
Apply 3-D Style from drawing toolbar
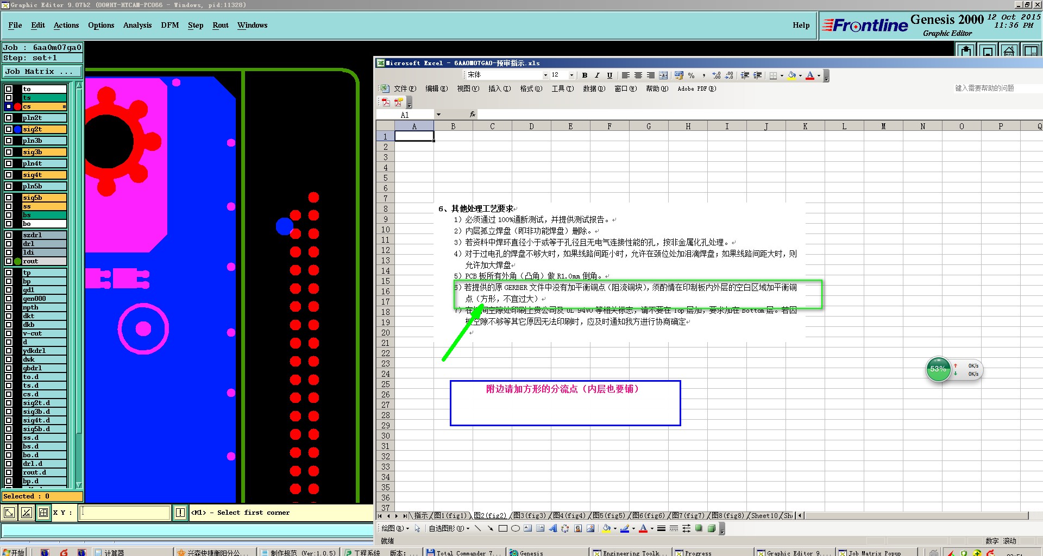[711, 528]
